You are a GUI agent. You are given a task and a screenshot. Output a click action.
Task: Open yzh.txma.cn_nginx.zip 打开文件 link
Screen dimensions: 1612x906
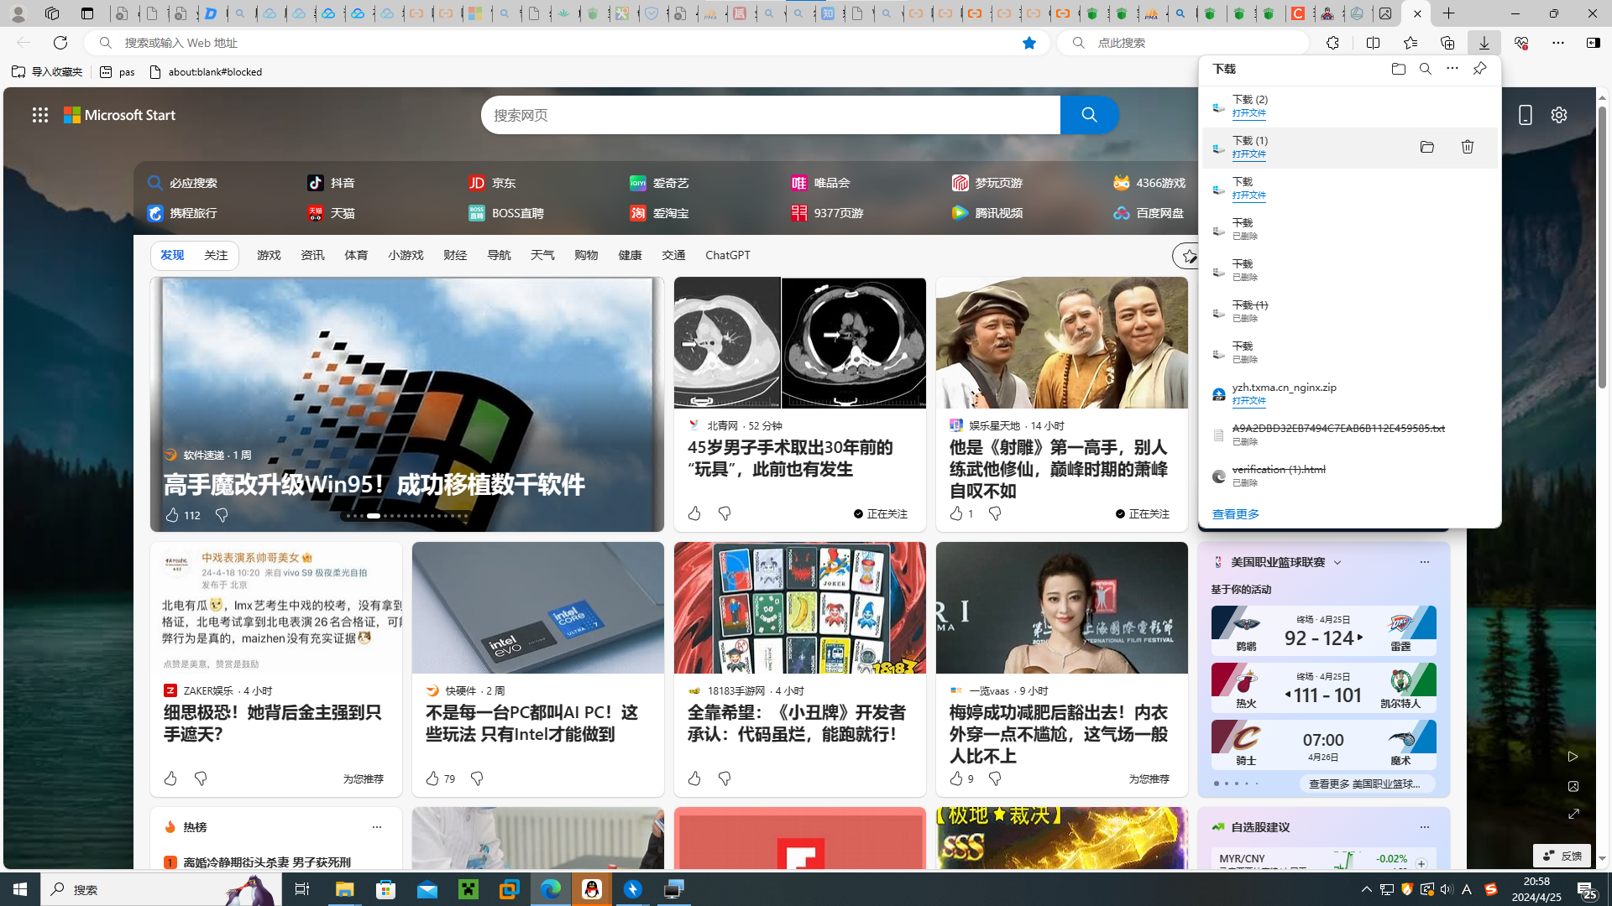[x=1249, y=401]
